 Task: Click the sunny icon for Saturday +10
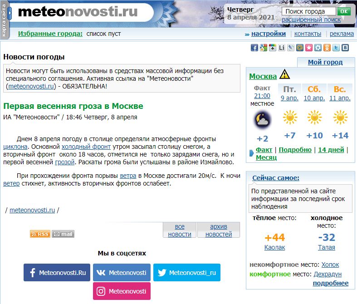point(314,118)
